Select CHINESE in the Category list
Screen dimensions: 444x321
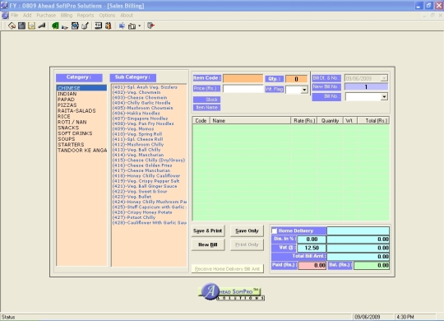pyautogui.click(x=81, y=88)
